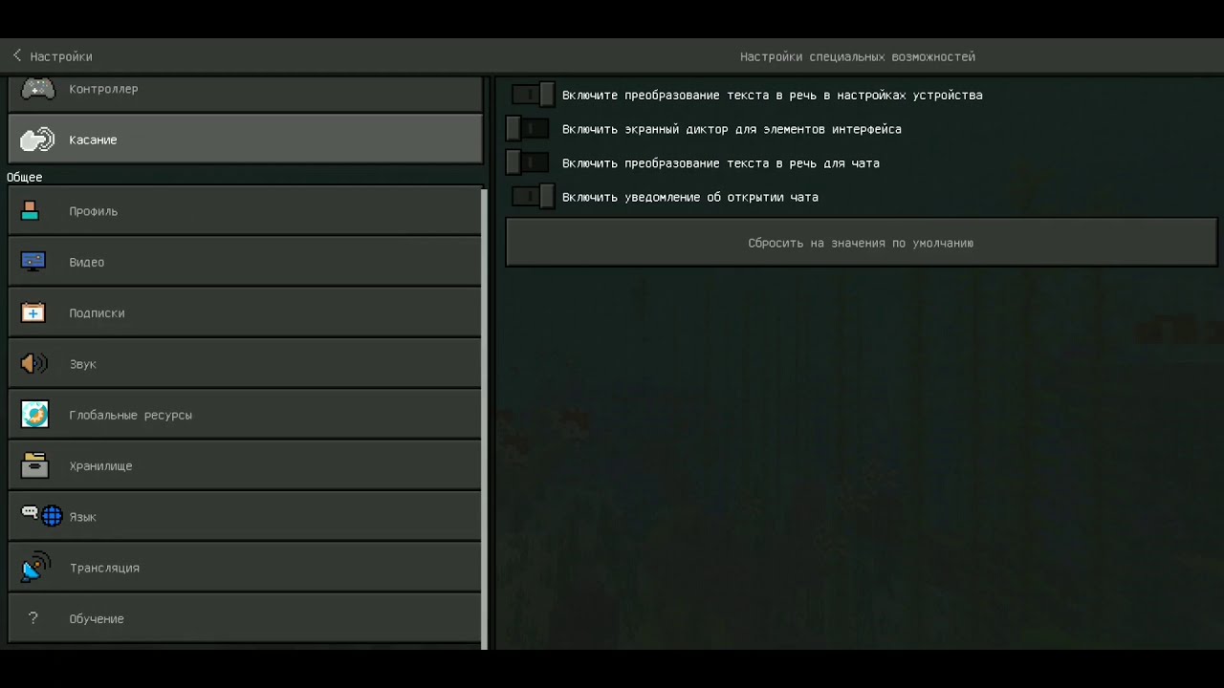Screen dimensions: 1224x688
Task: Click label Включить преобразование текста в речь для чата
Action: tap(721, 163)
